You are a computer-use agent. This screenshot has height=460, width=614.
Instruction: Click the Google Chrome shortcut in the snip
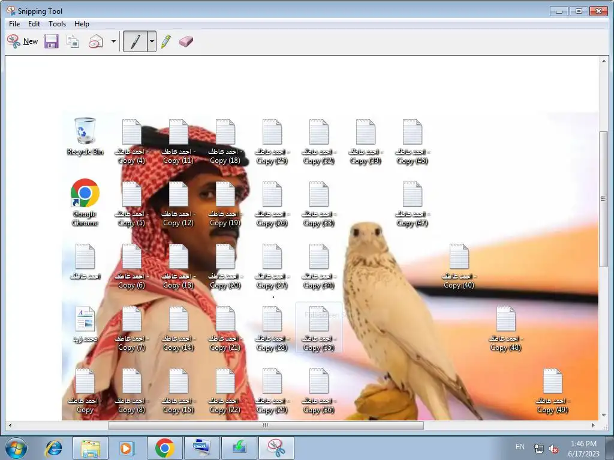[x=85, y=202]
